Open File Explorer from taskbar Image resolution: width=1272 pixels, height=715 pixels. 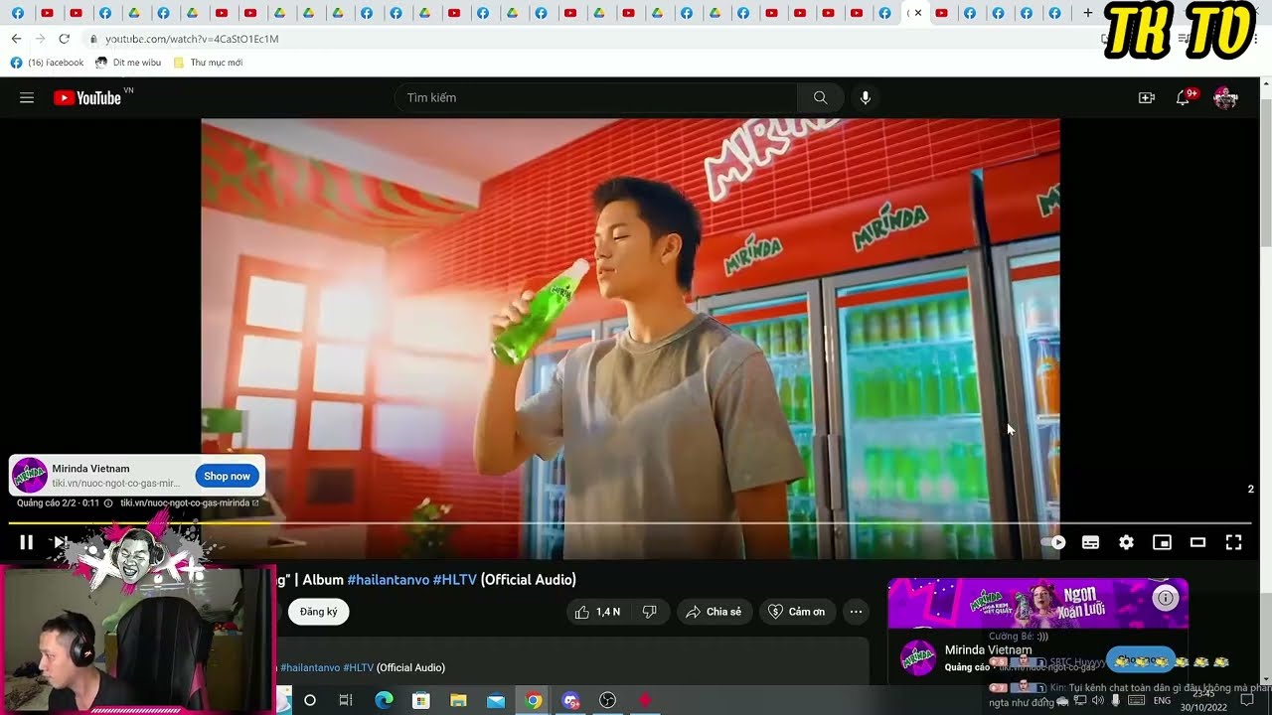coord(458,700)
